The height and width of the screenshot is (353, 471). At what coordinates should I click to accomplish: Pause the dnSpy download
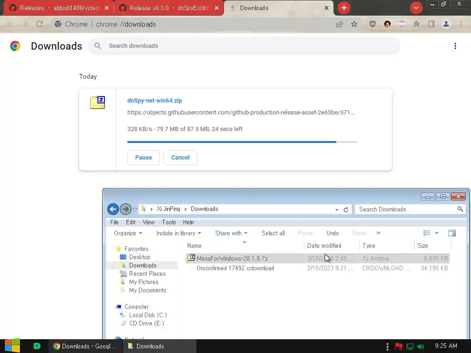tap(144, 158)
